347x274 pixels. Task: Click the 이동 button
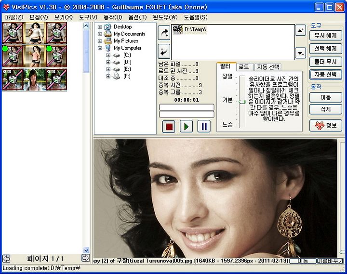(x=325, y=97)
